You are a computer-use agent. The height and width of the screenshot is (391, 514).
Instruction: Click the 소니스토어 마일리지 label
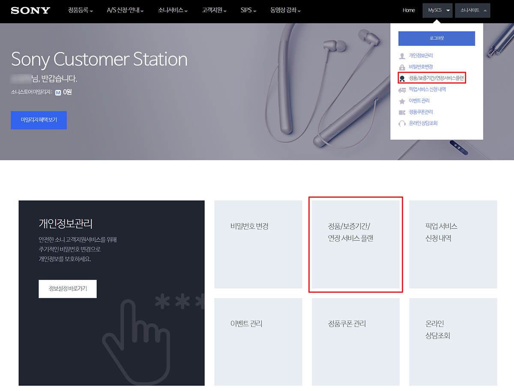pos(31,92)
